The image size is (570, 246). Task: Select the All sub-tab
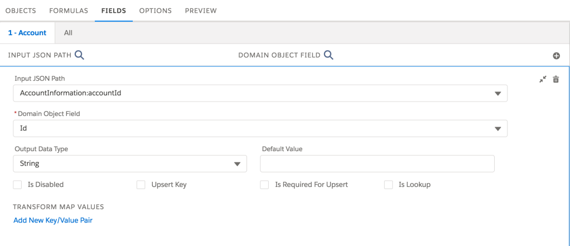pos(68,33)
